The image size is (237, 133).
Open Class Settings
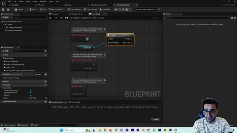point(74,10)
